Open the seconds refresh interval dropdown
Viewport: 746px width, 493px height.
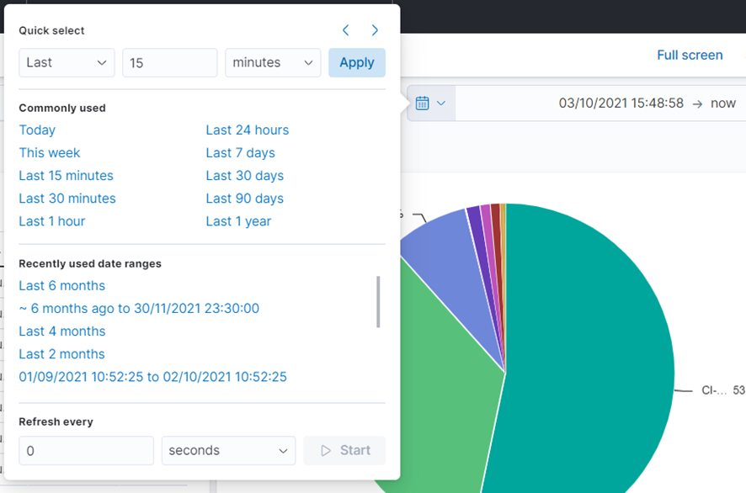228,451
